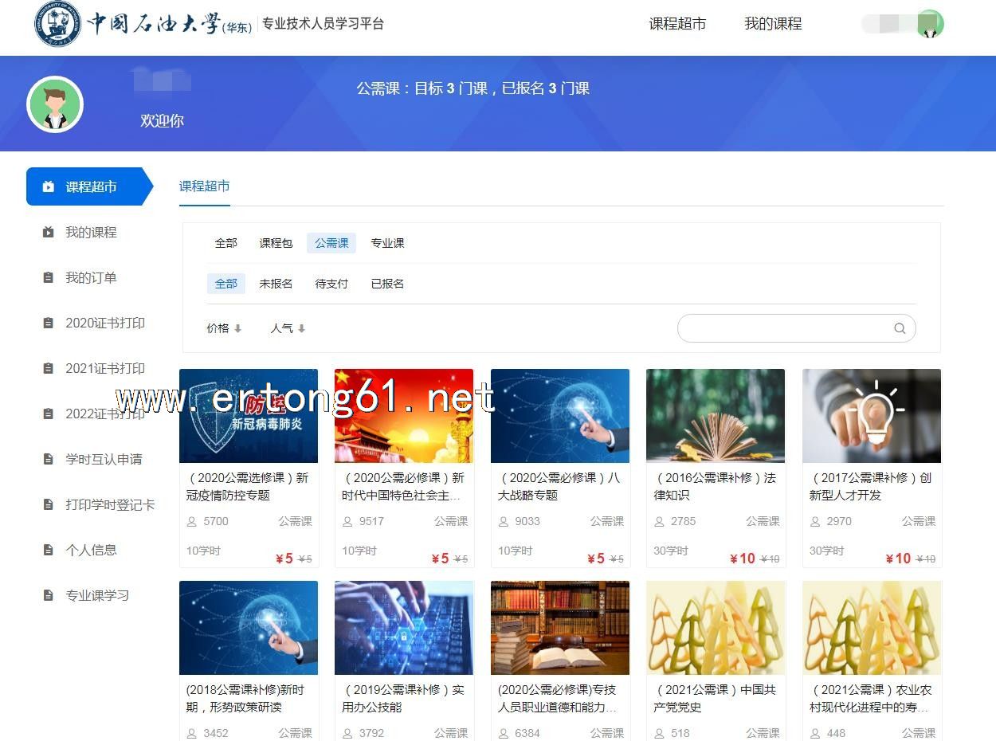The width and height of the screenshot is (996, 741).
Task: Sort courses by 价格 arrow
Action: coord(237,328)
